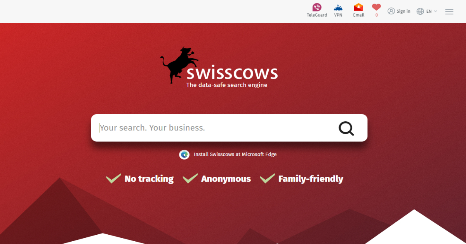Click the red heart counter icon

point(376,7)
